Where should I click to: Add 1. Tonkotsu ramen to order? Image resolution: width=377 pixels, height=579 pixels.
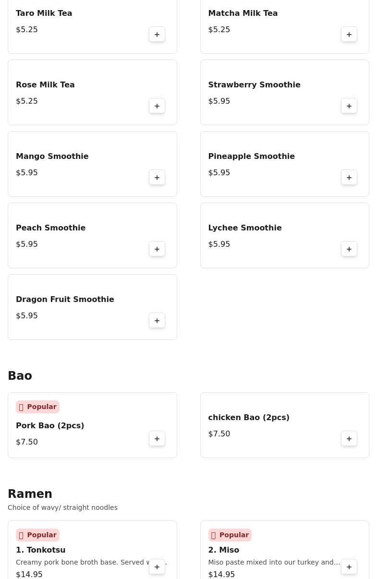(157, 567)
